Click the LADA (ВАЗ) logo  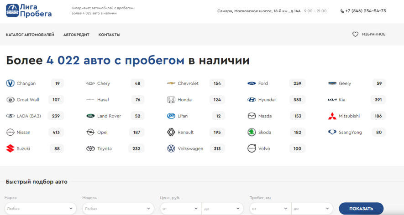[10, 116]
